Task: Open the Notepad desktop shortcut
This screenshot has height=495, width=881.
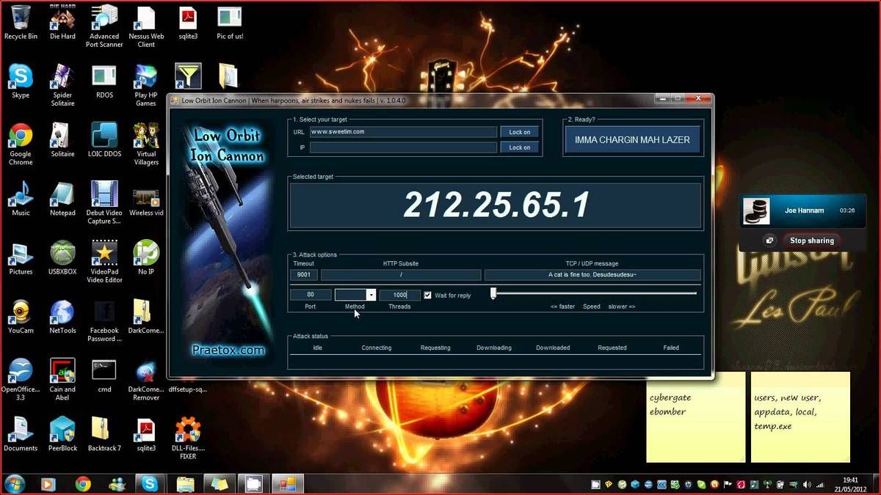Action: point(62,199)
